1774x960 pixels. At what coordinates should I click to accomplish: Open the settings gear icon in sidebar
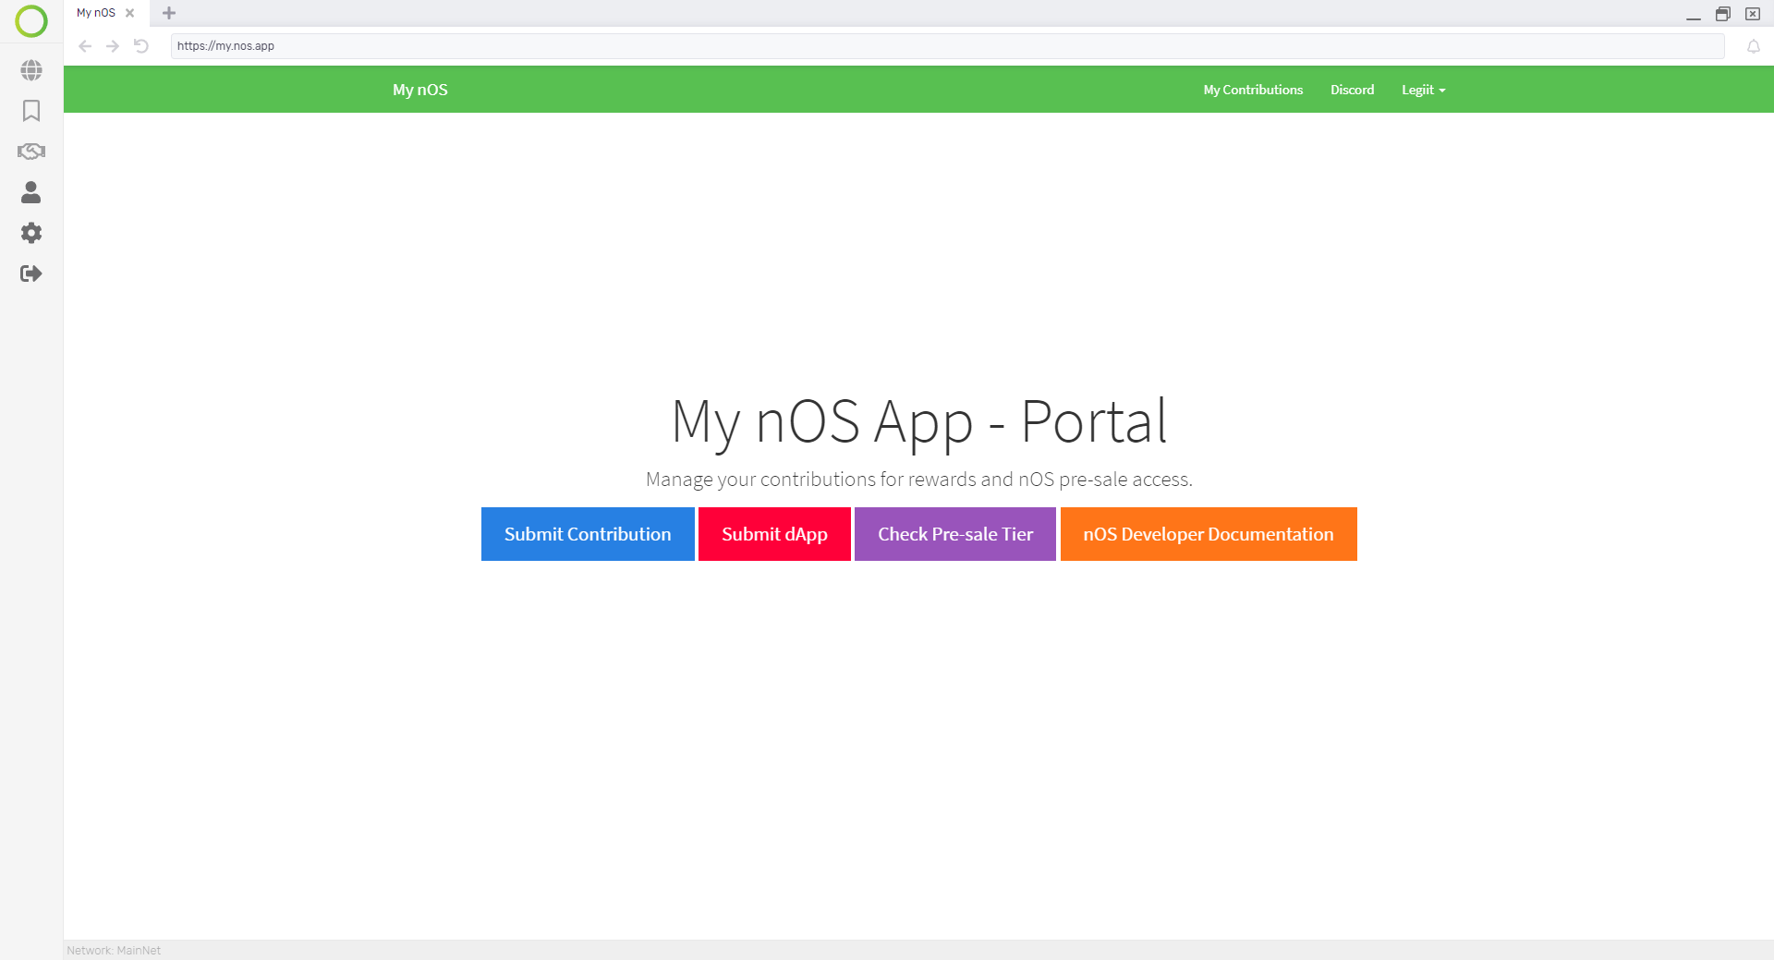31,233
